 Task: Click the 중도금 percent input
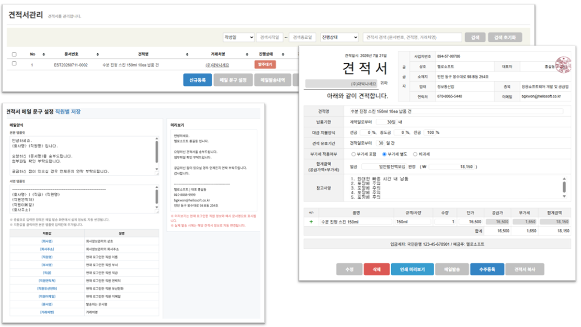400,132
